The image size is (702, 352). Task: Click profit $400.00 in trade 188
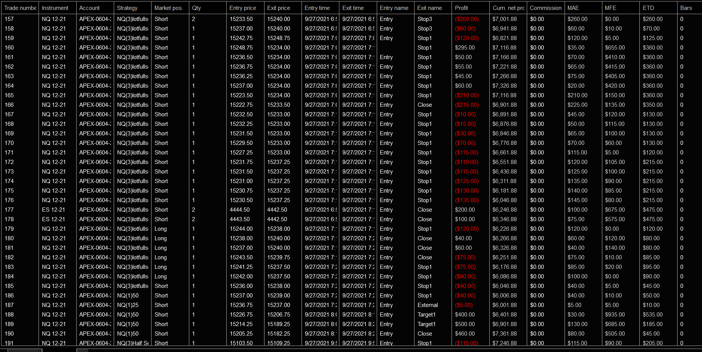coord(465,315)
